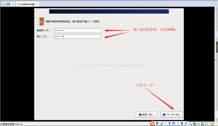Click the VMware printer device status icon

pyautogui.click(x=199, y=124)
